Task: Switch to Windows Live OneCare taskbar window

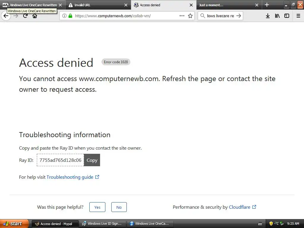Action: coord(150,224)
